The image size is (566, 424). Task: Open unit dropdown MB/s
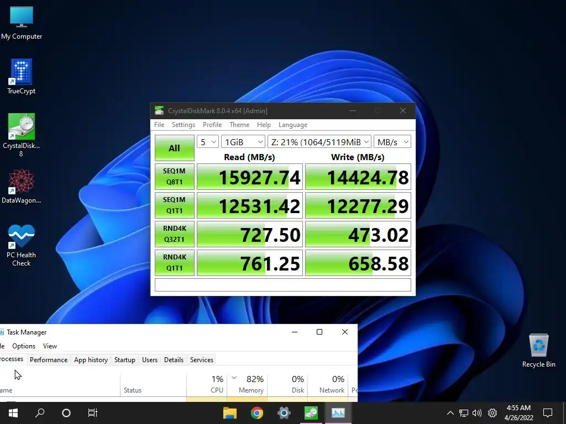(392, 142)
